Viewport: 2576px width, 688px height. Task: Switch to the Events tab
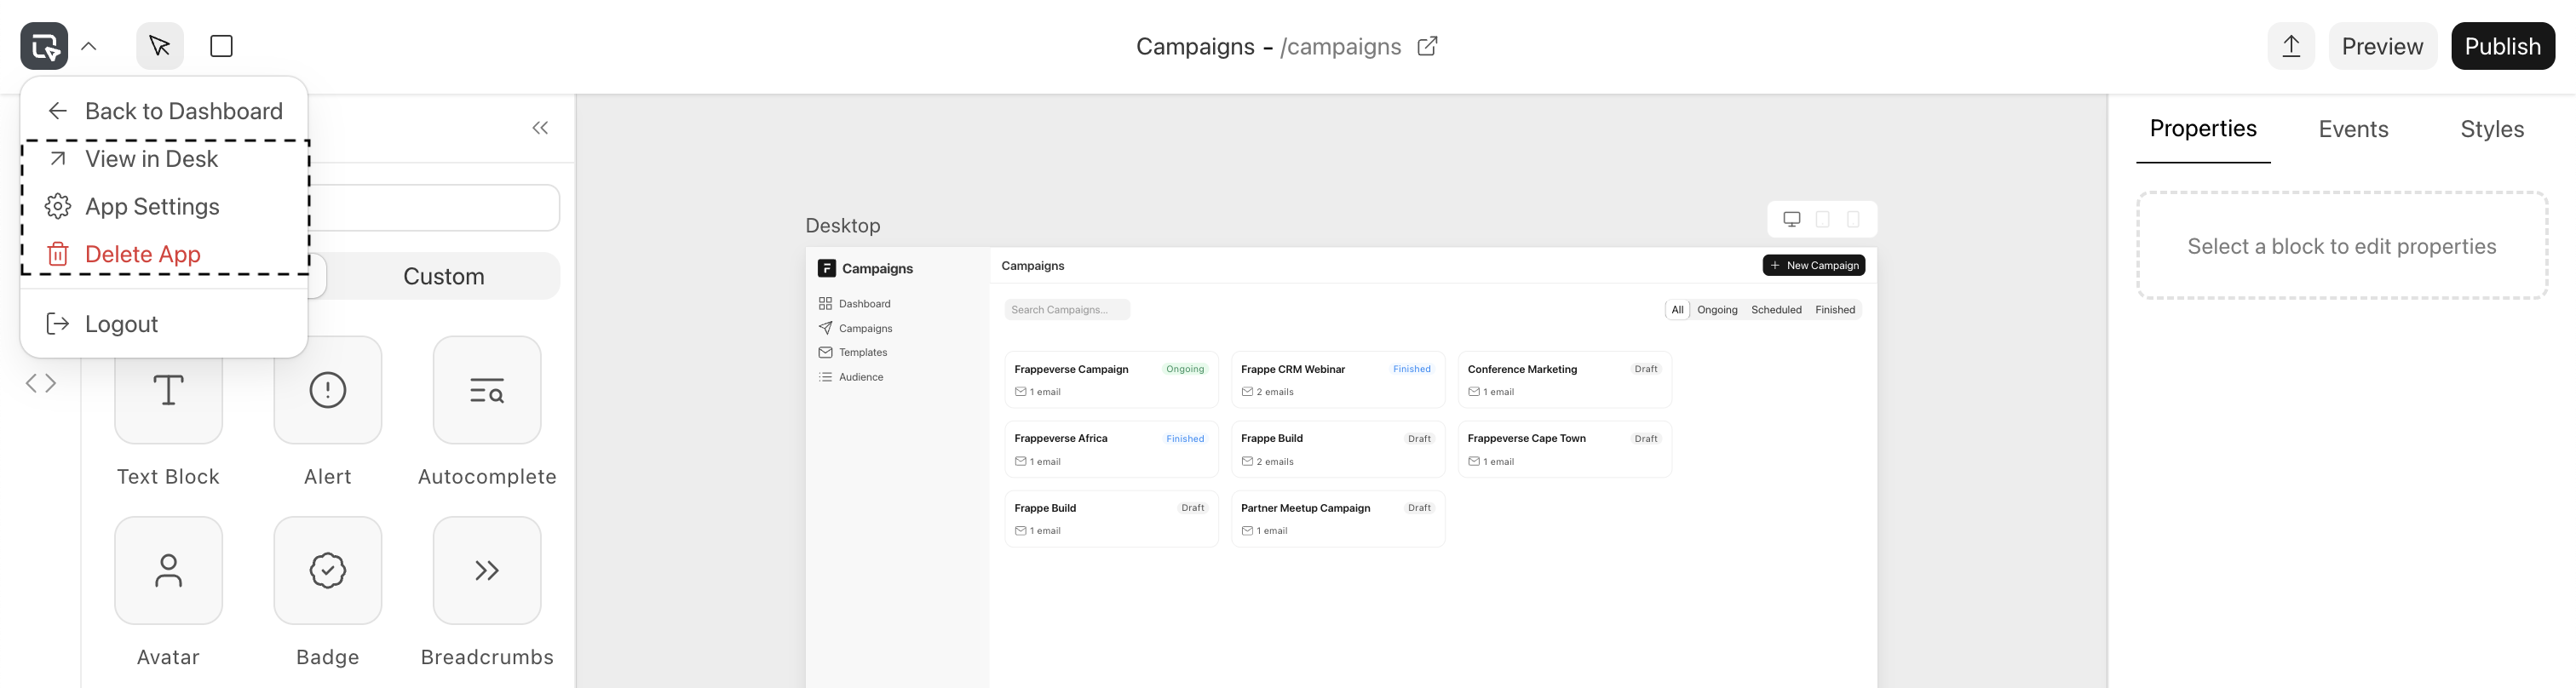[x=2352, y=129]
